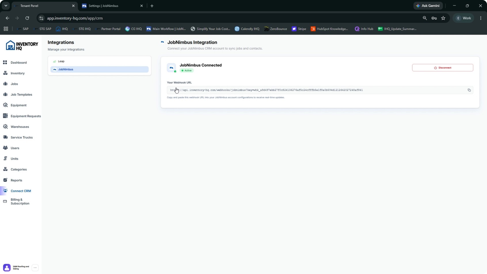Click the Inventory sidebar icon

tap(5, 73)
